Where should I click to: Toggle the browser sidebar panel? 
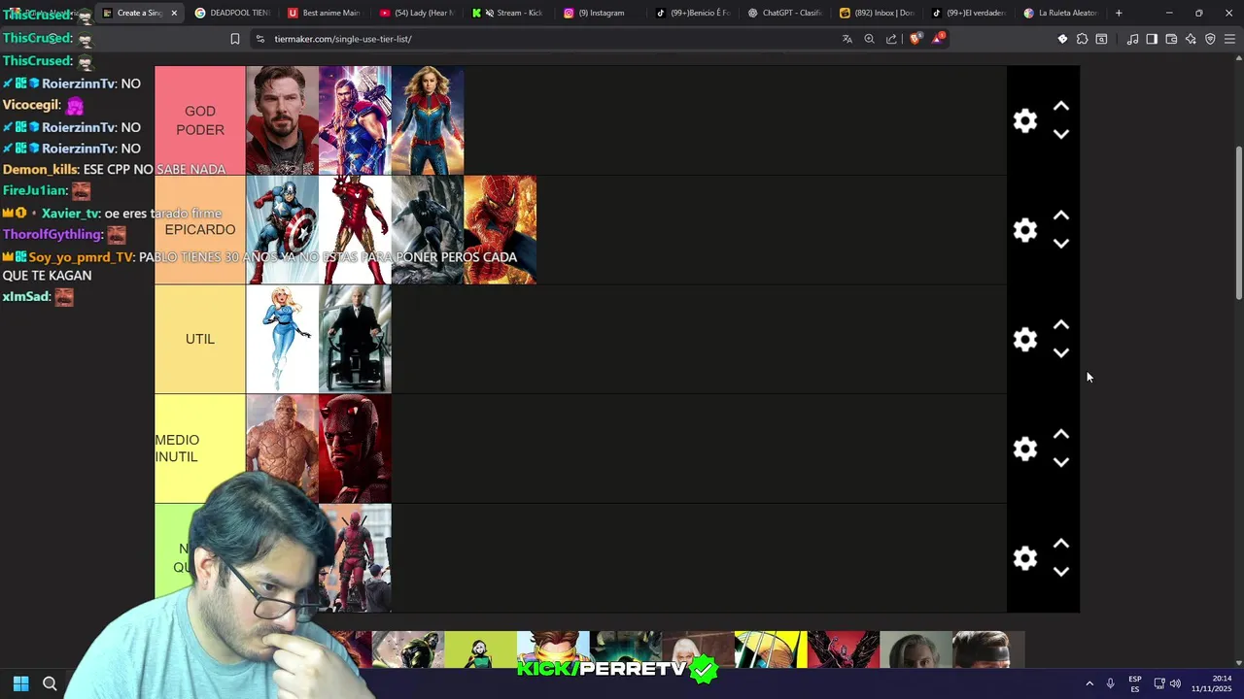pos(1152,39)
